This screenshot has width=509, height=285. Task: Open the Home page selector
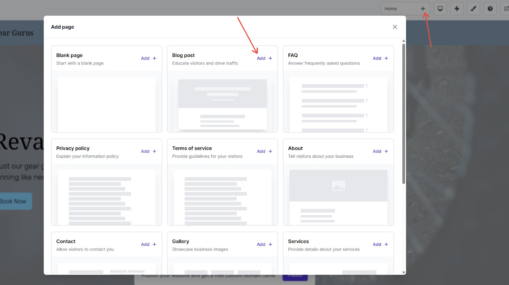[x=399, y=9]
